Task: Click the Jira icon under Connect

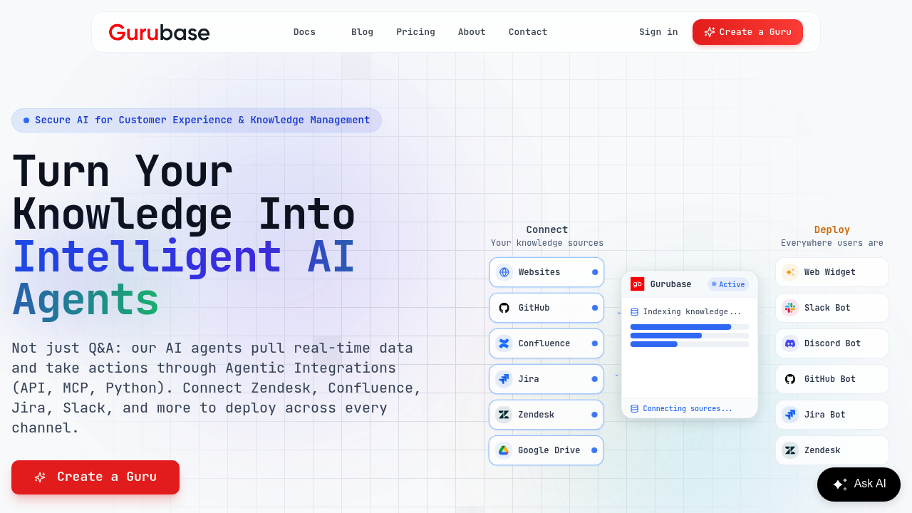Action: pos(504,379)
